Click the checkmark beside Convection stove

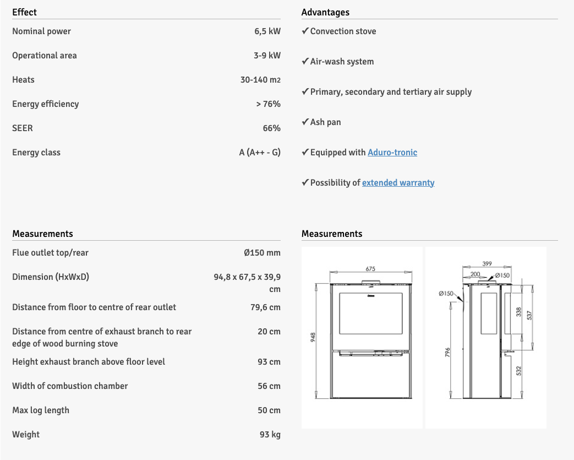(x=305, y=31)
